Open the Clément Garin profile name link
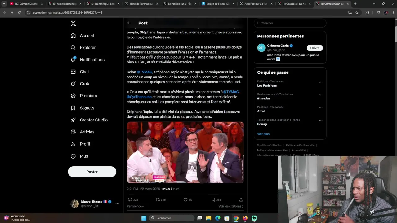Screen dimensions: 397x223 click(278, 46)
